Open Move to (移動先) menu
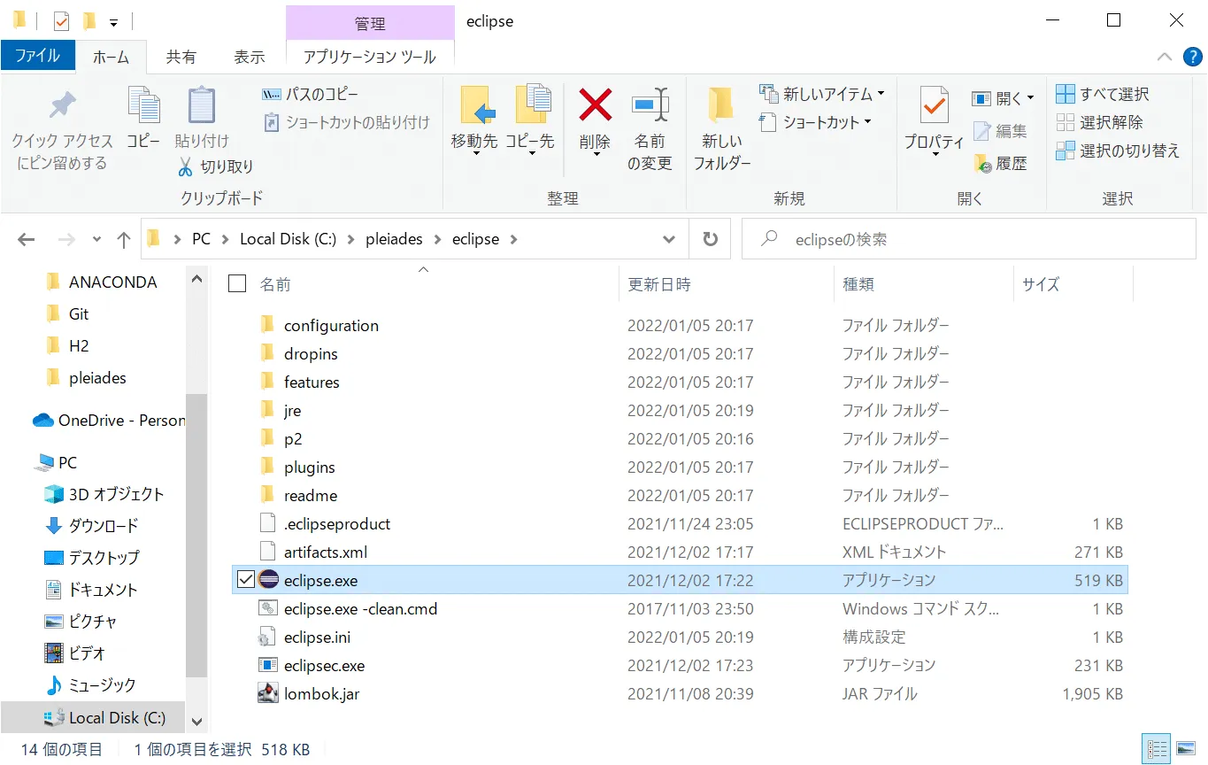The image size is (1208, 765). [x=475, y=122]
